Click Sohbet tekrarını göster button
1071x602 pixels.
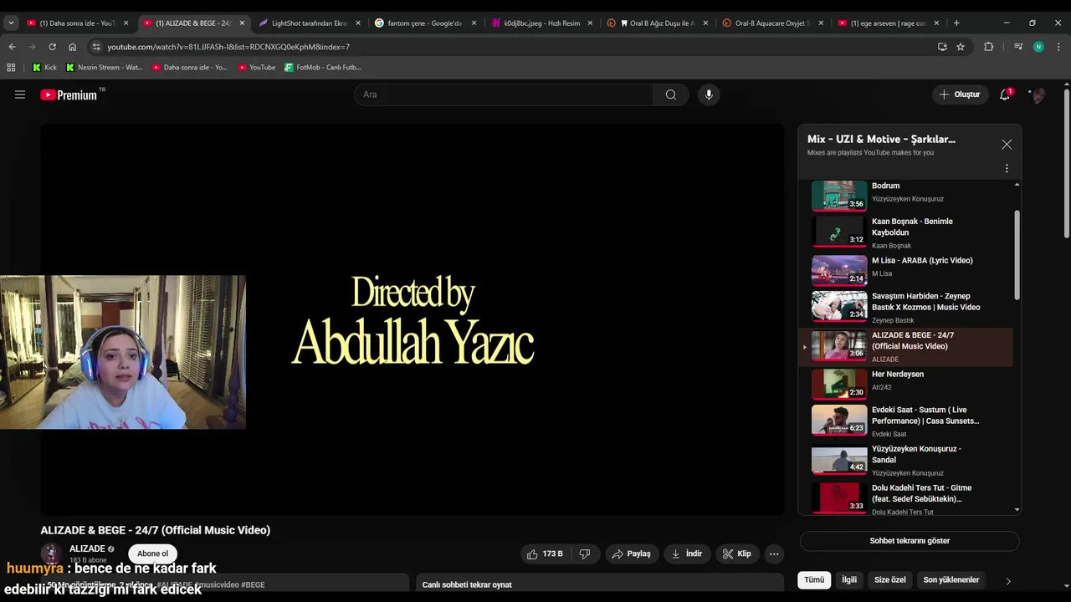910,541
